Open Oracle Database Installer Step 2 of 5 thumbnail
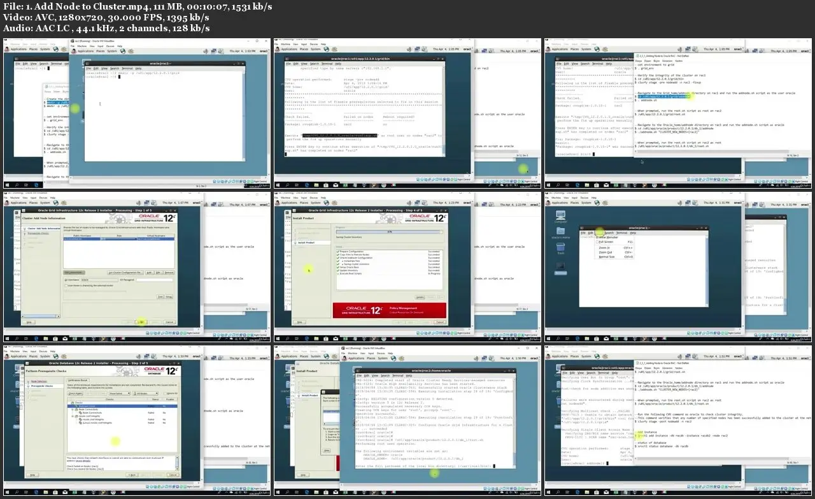 click(x=136, y=421)
